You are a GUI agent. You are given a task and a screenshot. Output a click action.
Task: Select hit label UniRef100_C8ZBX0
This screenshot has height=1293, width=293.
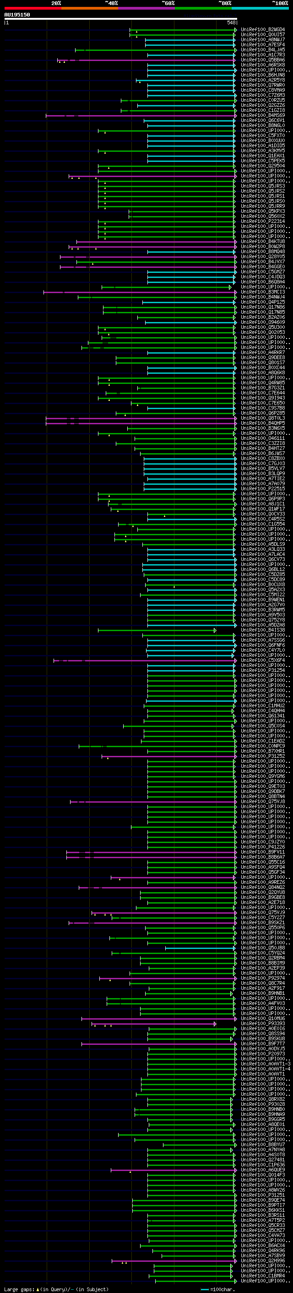pos(263,458)
